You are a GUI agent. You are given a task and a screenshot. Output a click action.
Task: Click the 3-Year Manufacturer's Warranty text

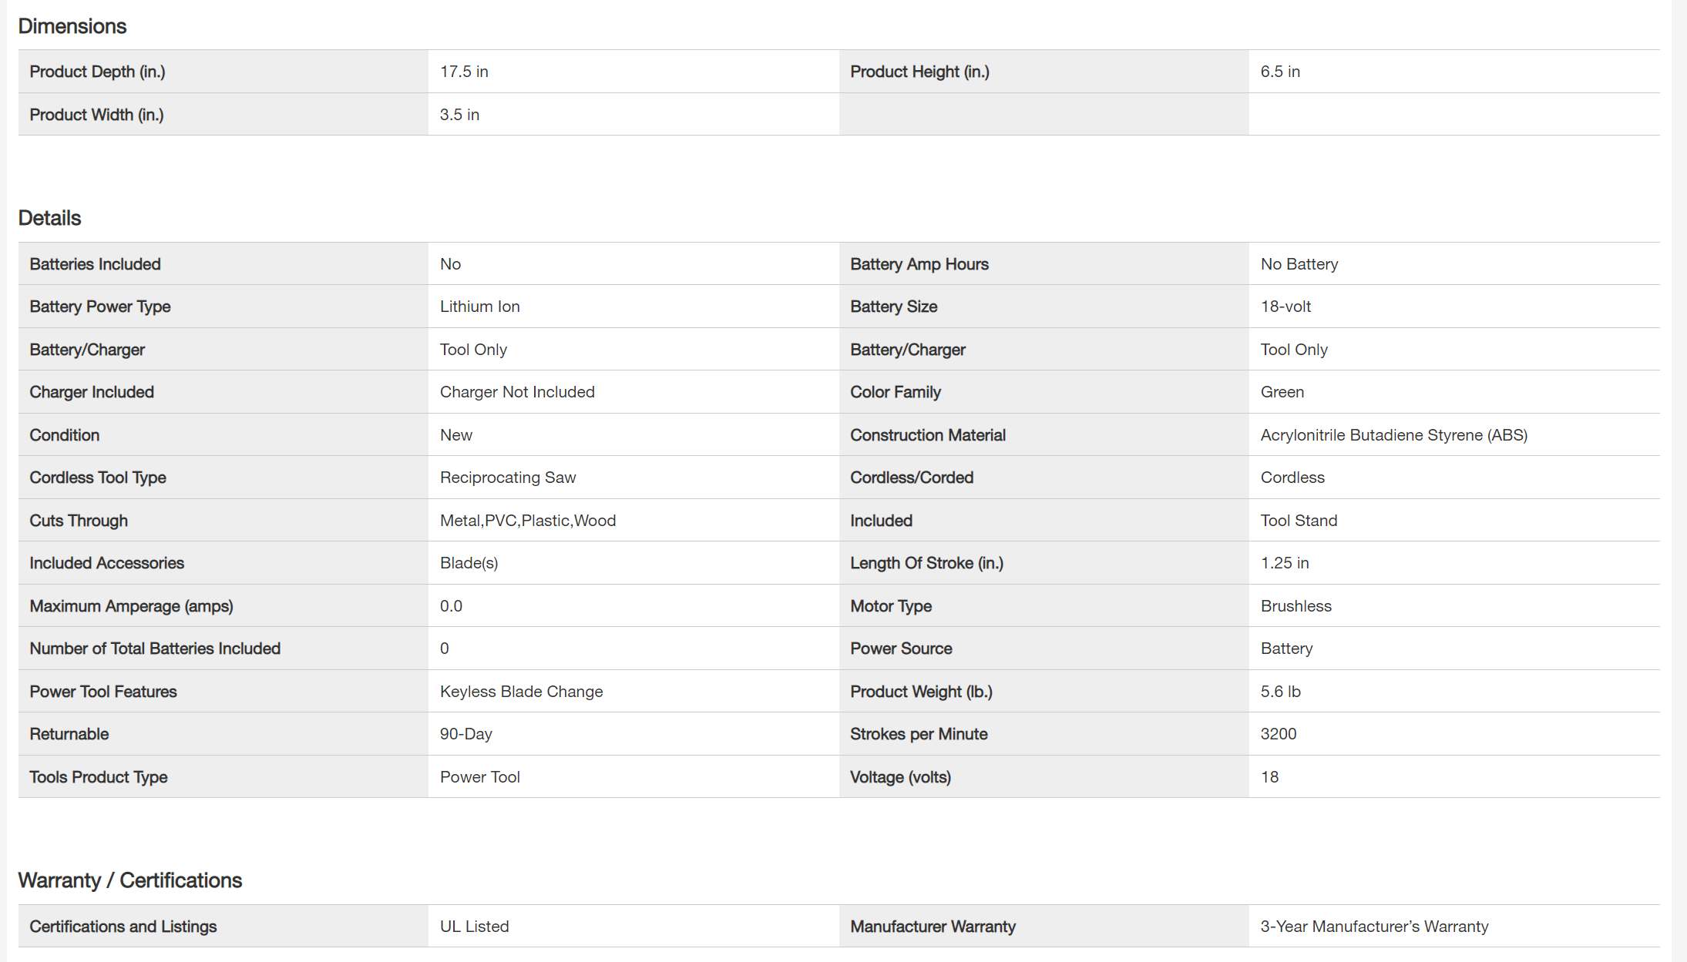(1374, 927)
